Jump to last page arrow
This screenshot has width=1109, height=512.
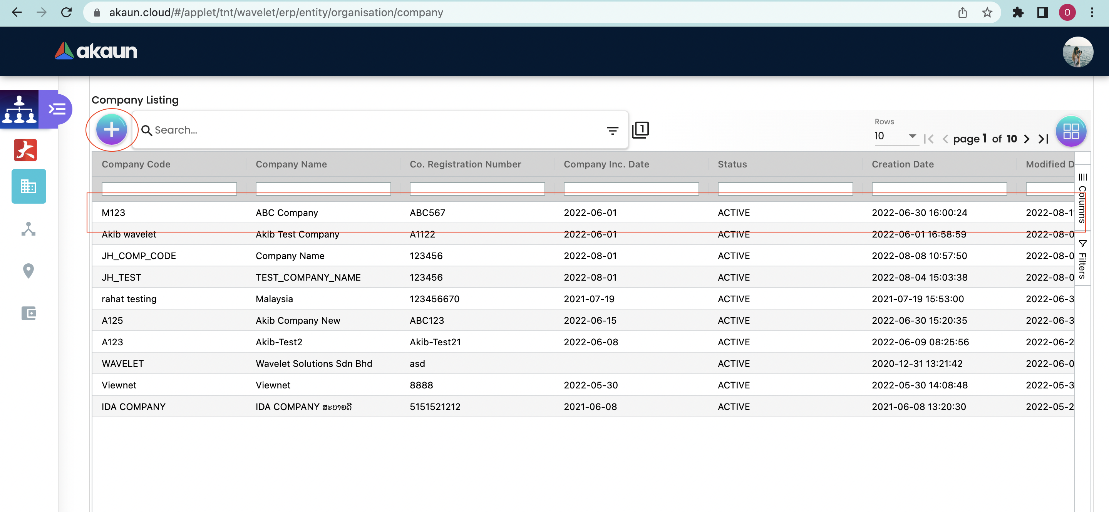pos(1043,139)
